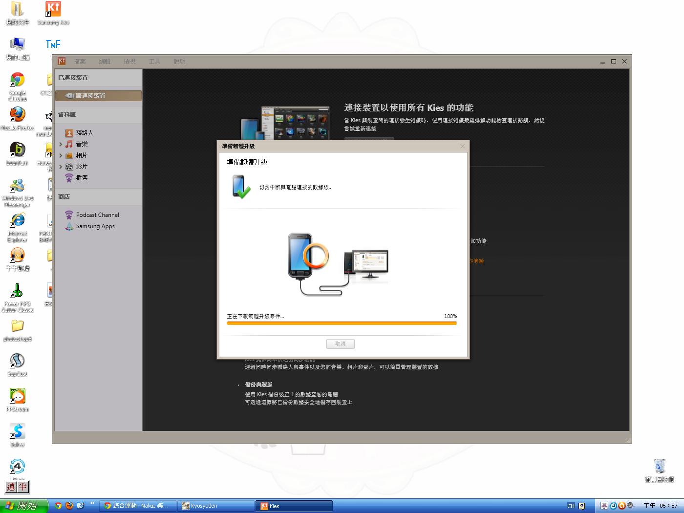Click the phone checkmark icon in dialog
The height and width of the screenshot is (513, 684).
pyautogui.click(x=241, y=187)
